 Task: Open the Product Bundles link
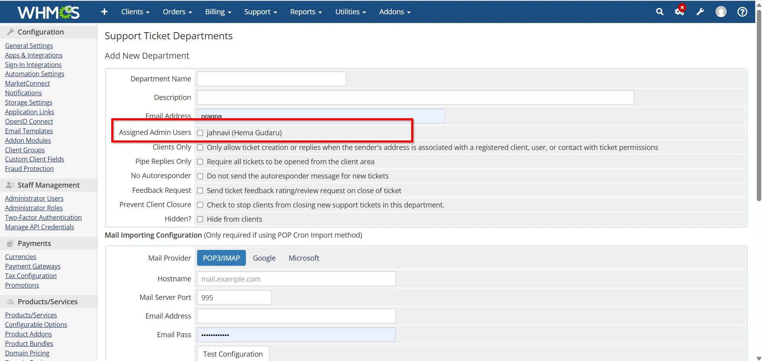(x=29, y=344)
